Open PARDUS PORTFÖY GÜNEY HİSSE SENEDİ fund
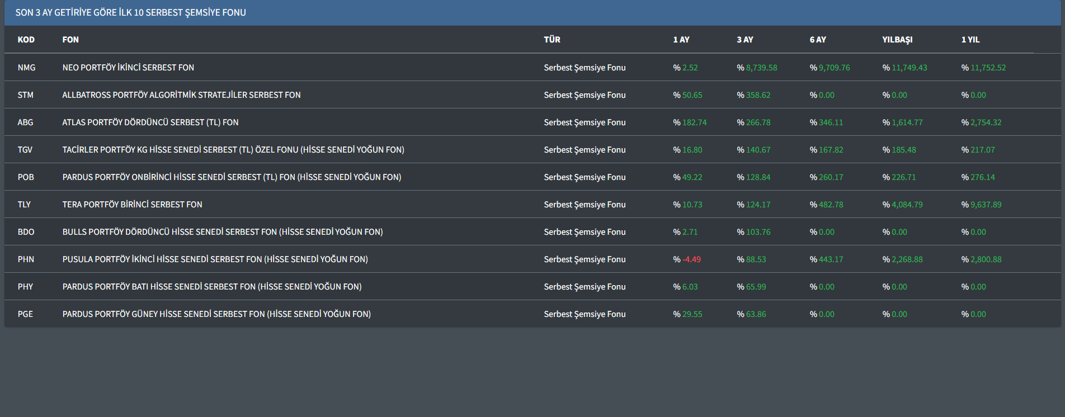 [216, 314]
